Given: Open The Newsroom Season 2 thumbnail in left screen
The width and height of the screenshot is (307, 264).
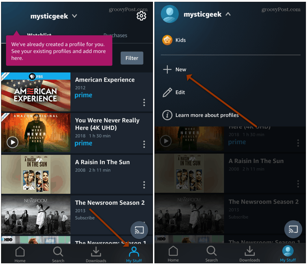Looking at the screenshot, I should pyautogui.click(x=36, y=215).
